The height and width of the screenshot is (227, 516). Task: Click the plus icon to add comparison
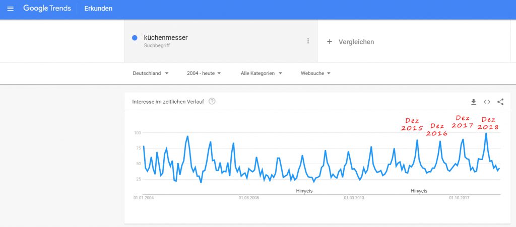tap(330, 42)
